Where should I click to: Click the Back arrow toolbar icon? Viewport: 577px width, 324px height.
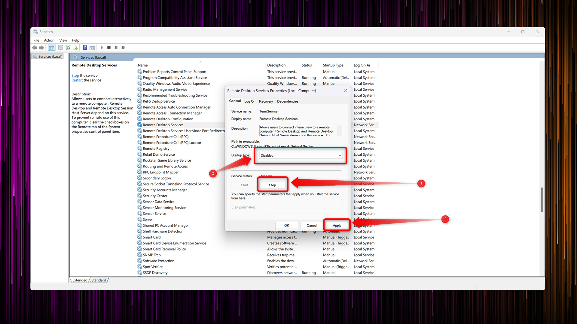pos(35,47)
